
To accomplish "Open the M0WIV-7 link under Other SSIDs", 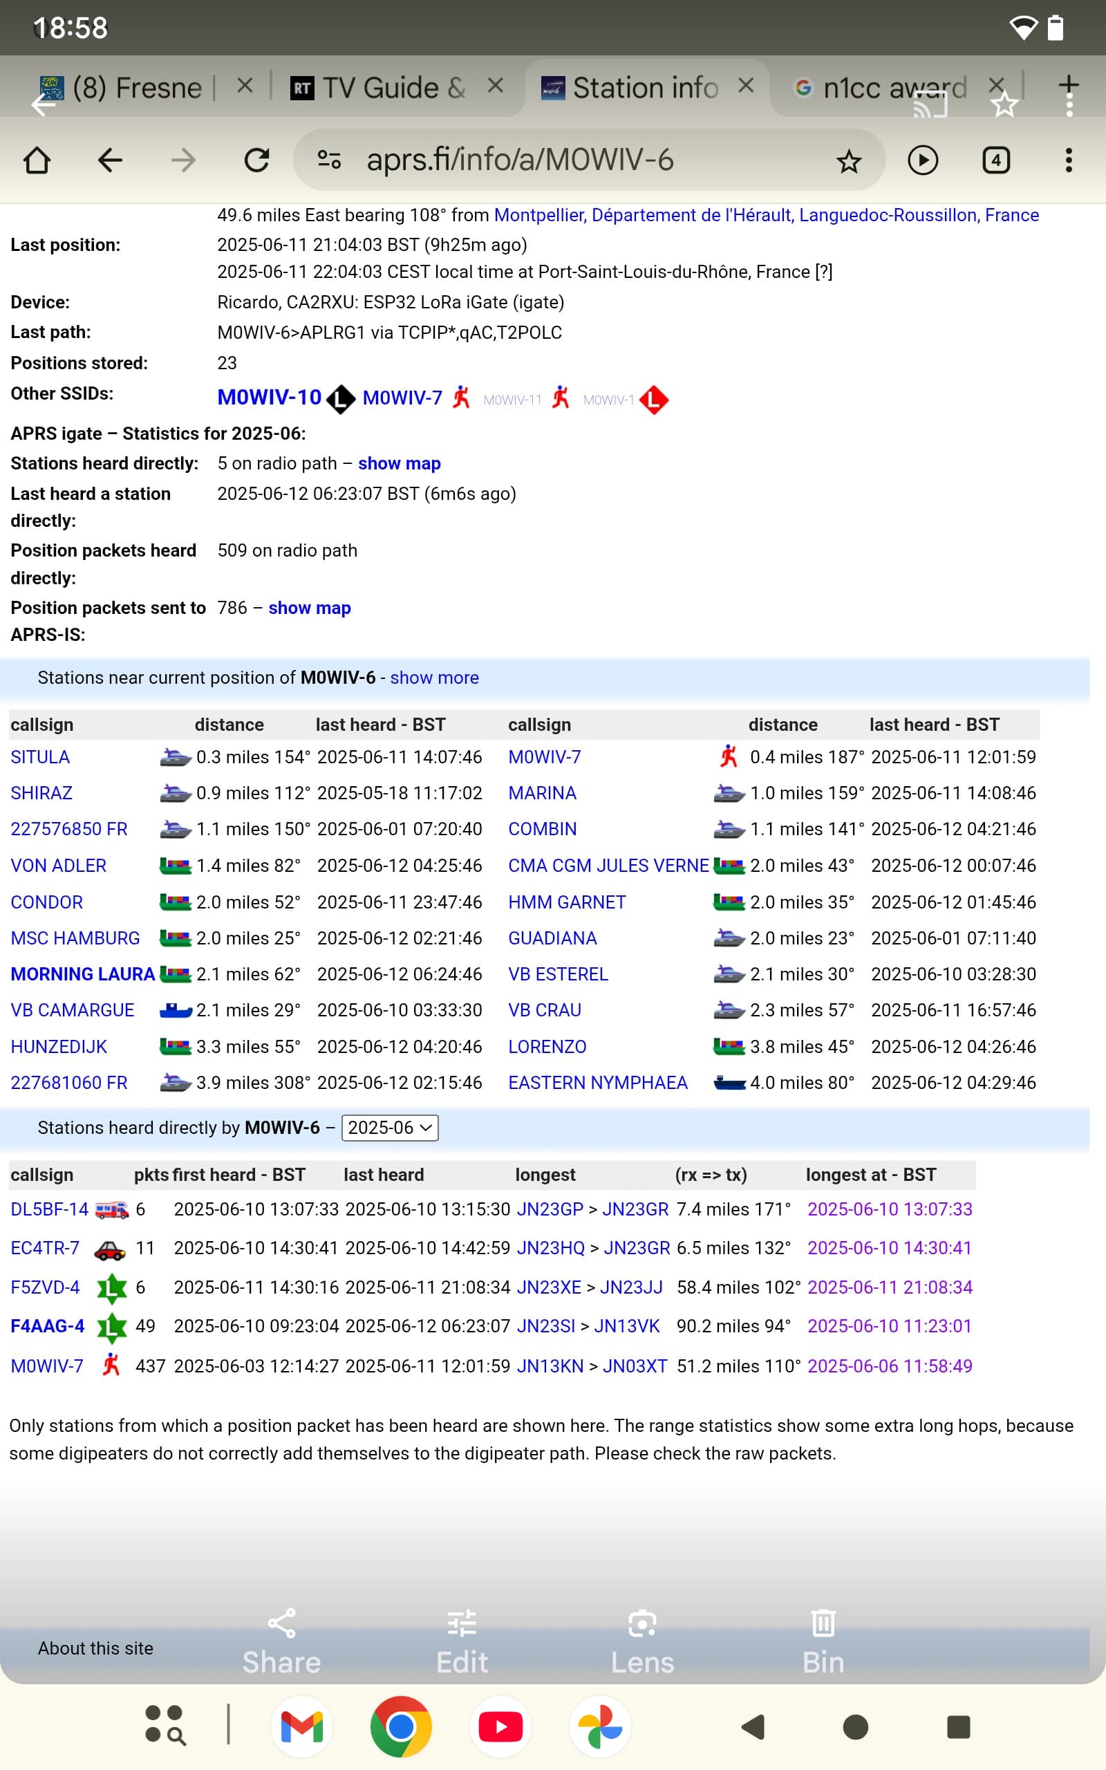I will pos(402,398).
